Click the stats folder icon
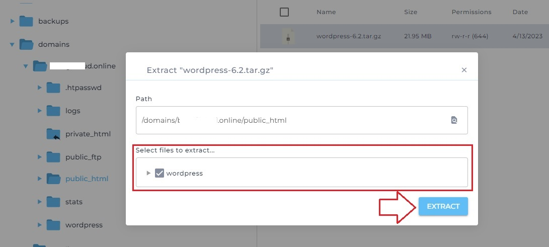Viewport: 549px width, 247px height. tap(53, 202)
